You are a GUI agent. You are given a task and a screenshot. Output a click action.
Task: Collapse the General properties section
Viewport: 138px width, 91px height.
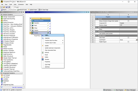pyautogui.click(x=96, y=19)
